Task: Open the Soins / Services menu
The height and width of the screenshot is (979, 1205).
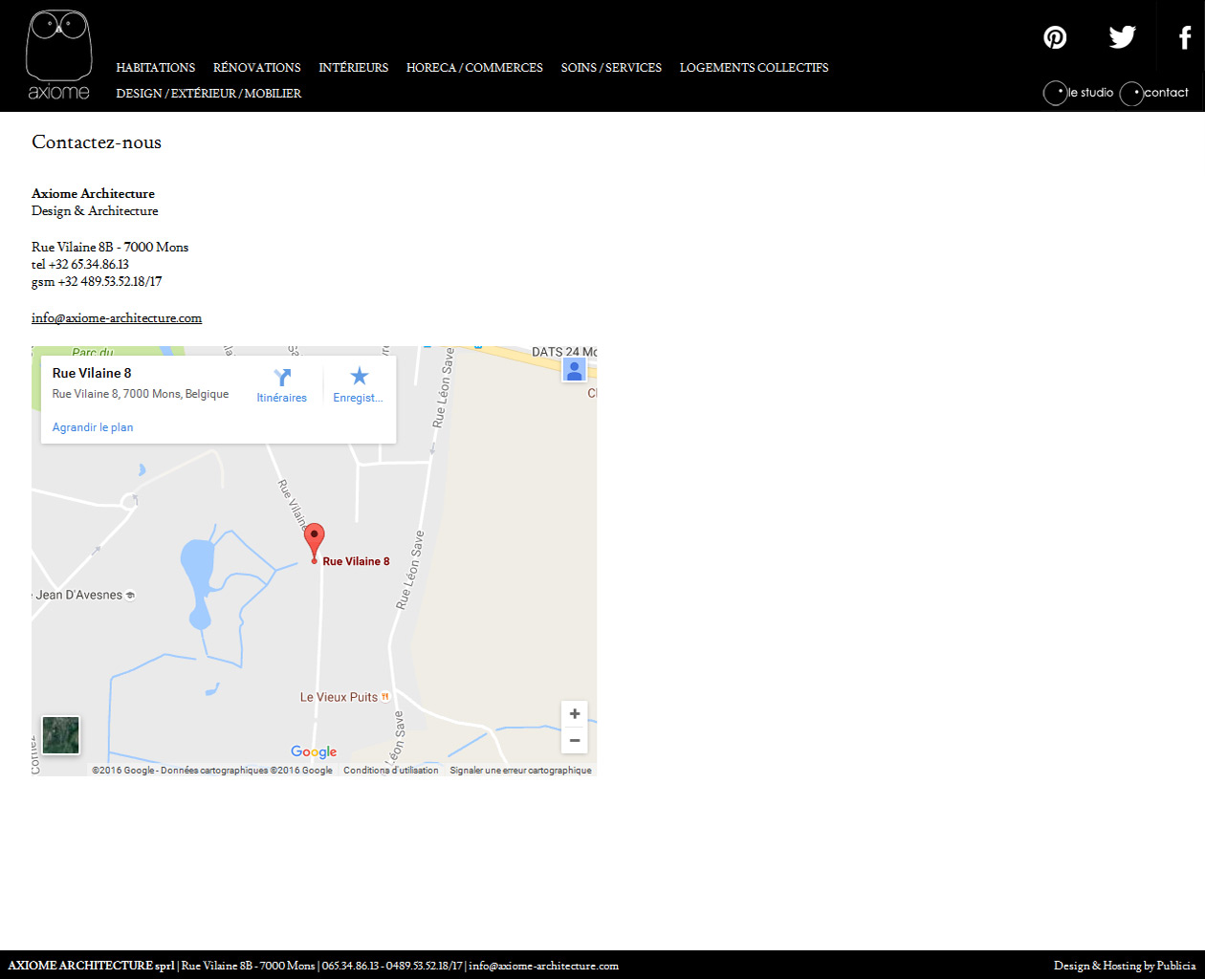Action: 611,68
